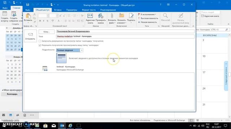Open Calendar view in Outlook navigation bar

[10, 115]
